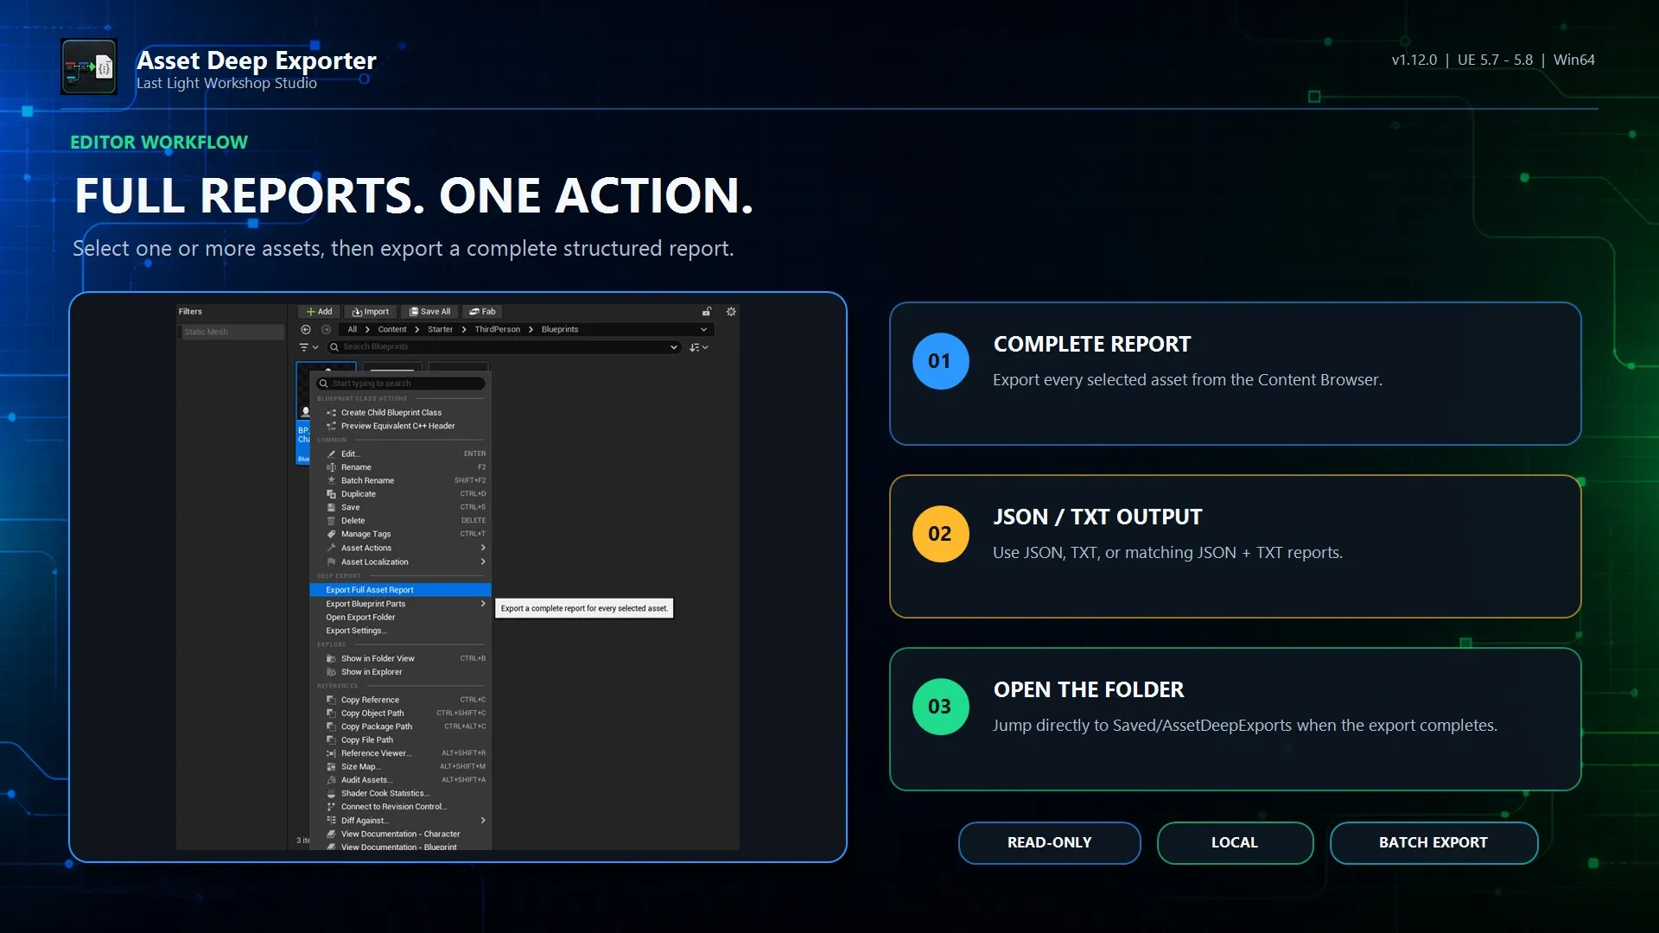The height and width of the screenshot is (933, 1659).
Task: Go forward in Content Browser history
Action: (x=326, y=329)
